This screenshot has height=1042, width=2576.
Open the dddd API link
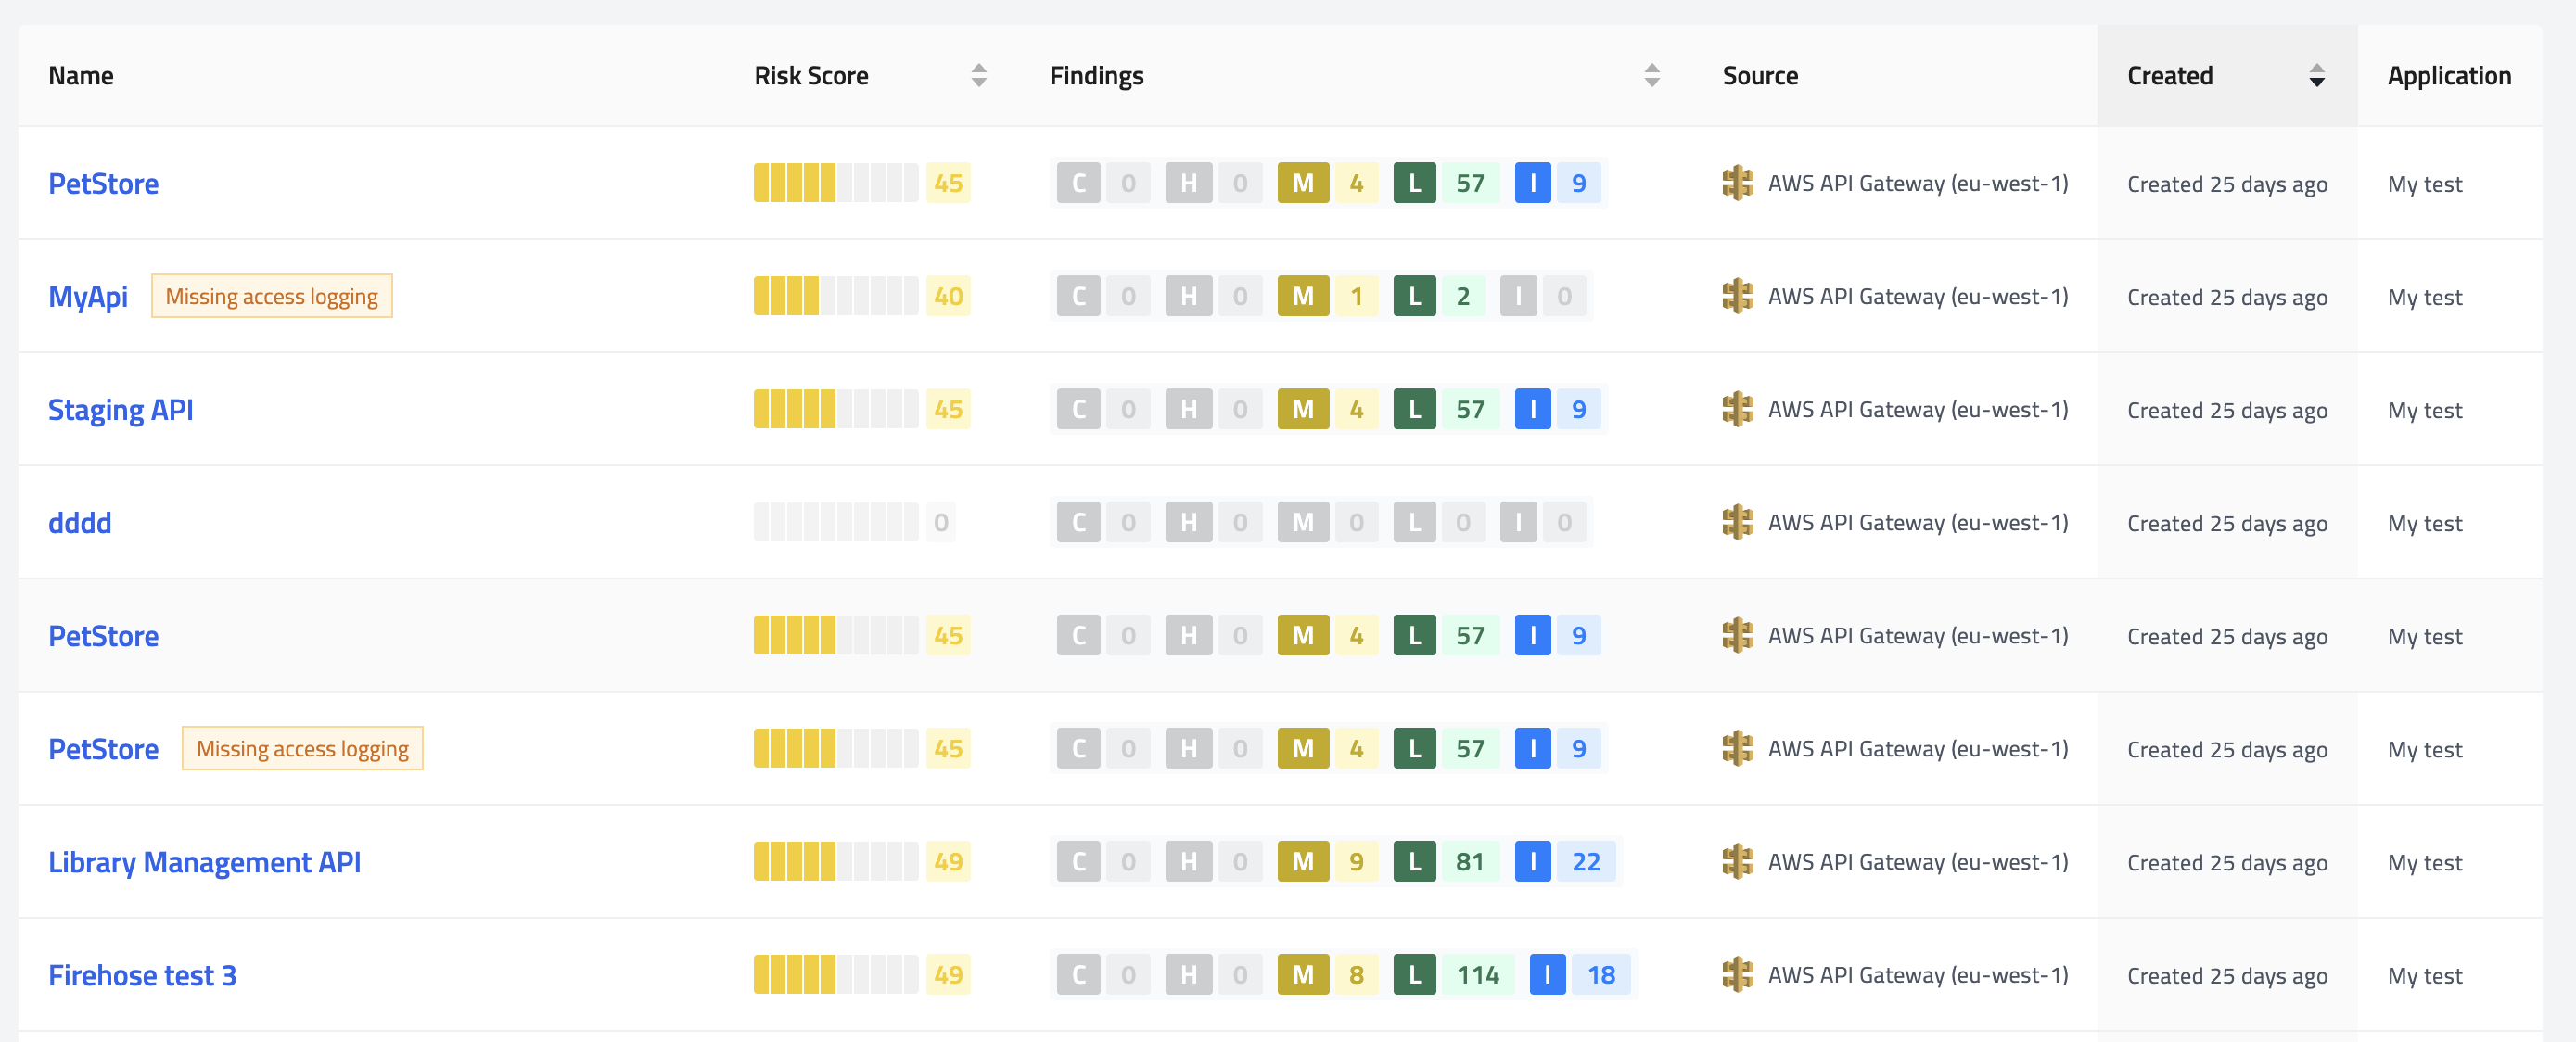[x=79, y=522]
